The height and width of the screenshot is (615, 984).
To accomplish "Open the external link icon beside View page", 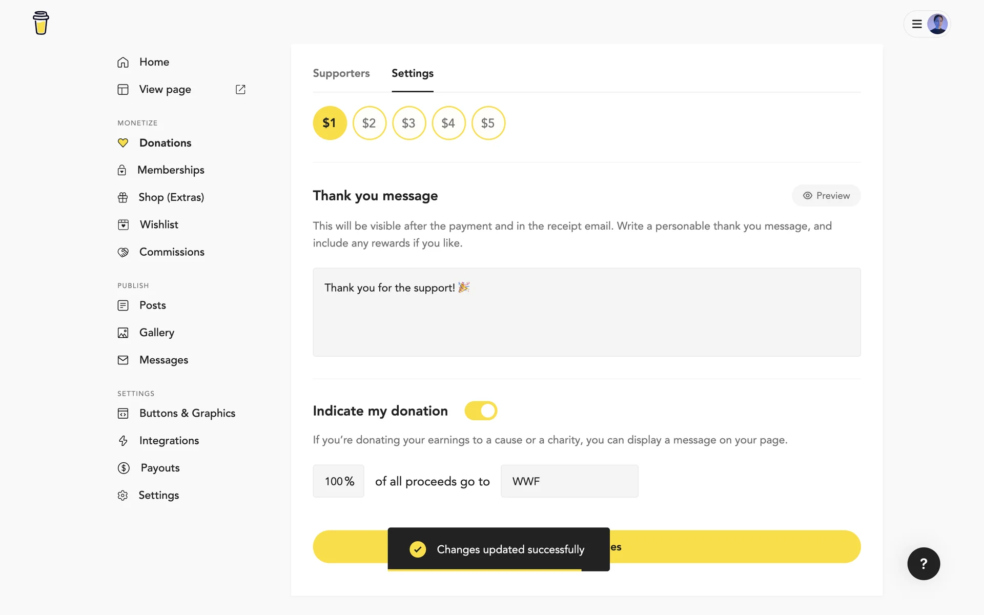I will coord(240,89).
